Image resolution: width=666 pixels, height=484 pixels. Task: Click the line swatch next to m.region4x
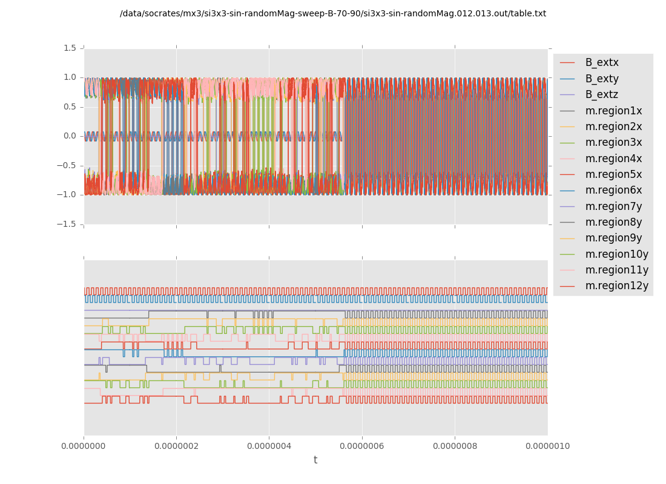[567, 159]
